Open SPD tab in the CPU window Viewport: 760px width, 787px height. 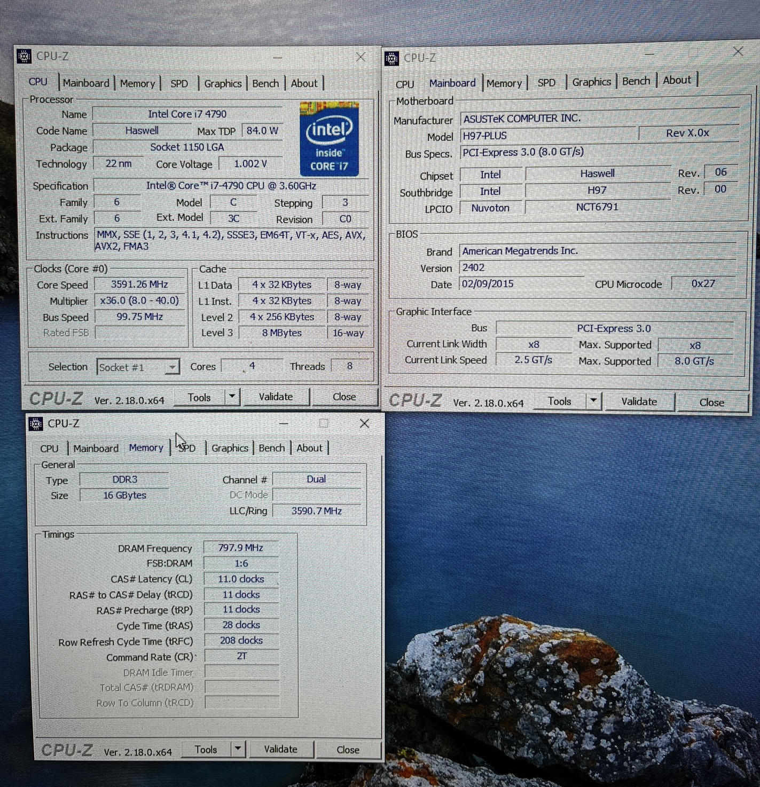point(179,84)
